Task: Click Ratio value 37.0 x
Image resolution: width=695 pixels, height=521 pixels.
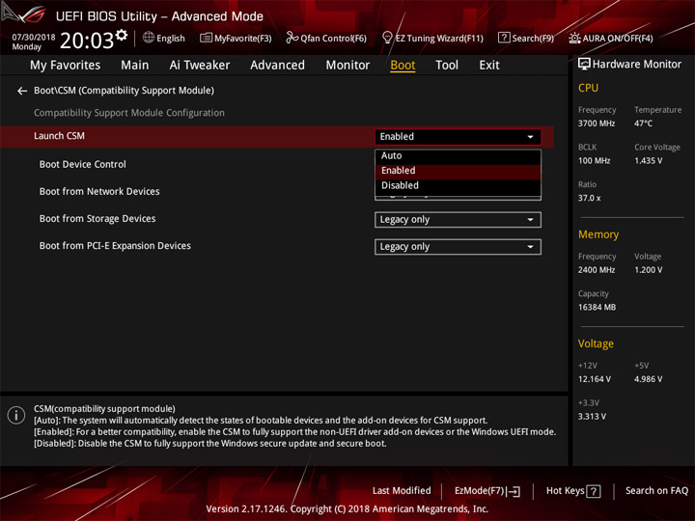Action: (x=590, y=198)
